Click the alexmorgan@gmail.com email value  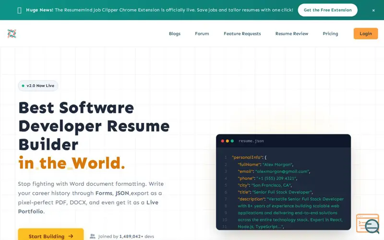(283, 171)
